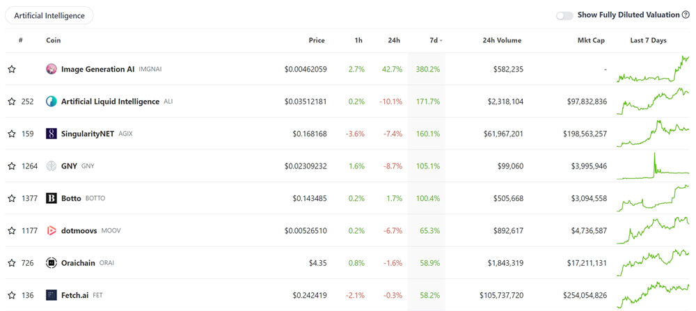View Botto 7-day sparkline chart
696x311 pixels.
pyautogui.click(x=653, y=198)
